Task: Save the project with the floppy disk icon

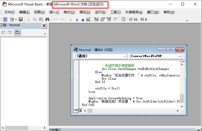Action: [21, 20]
